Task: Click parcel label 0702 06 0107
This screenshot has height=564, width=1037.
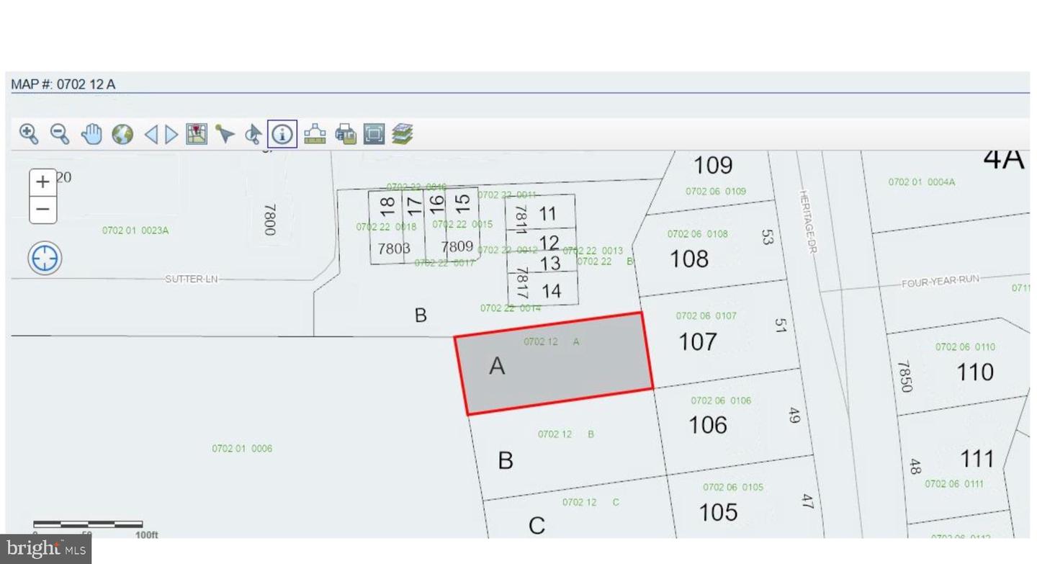Action: [x=706, y=315]
